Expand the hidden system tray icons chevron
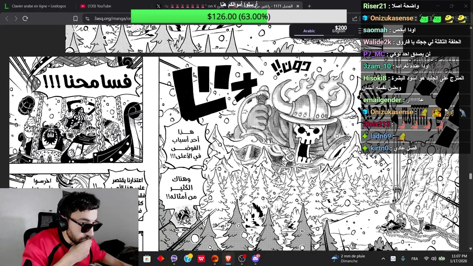The height and width of the screenshot is (266, 473). [383, 259]
